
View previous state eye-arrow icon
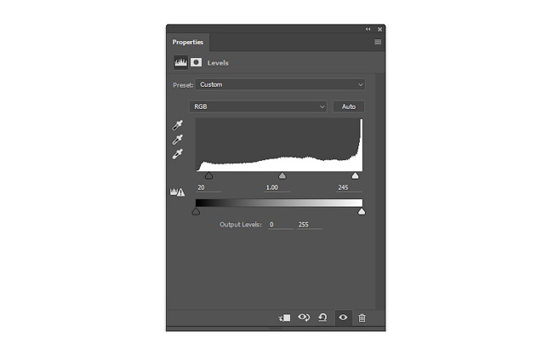click(304, 318)
